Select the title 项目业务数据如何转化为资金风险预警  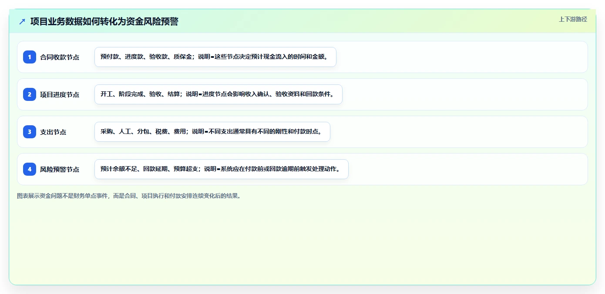click(x=104, y=21)
